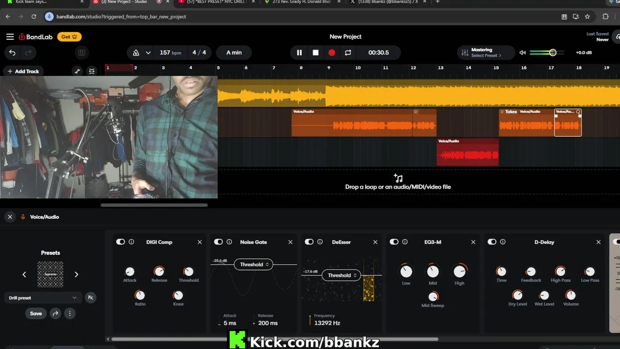Image resolution: width=620 pixels, height=349 pixels.
Task: Switch to the 273 Rev. Grady H. Donald Blvd tab
Action: [303, 2]
